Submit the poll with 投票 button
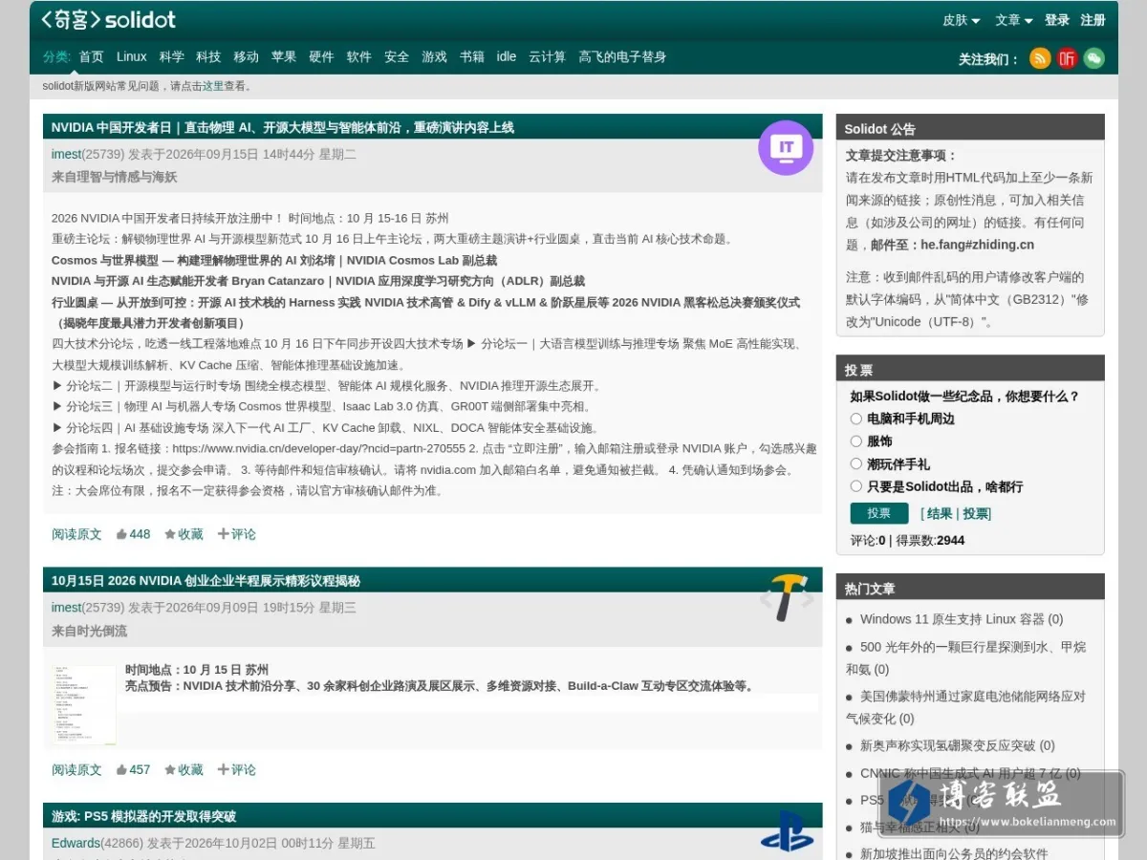This screenshot has height=860, width=1147. pos(879,513)
